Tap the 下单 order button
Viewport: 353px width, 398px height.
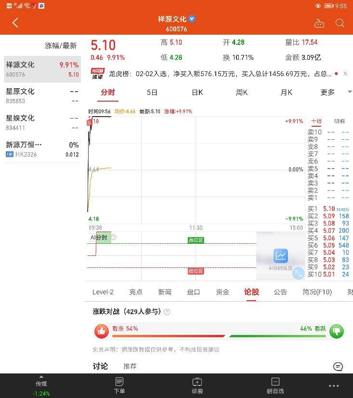[x=119, y=386]
